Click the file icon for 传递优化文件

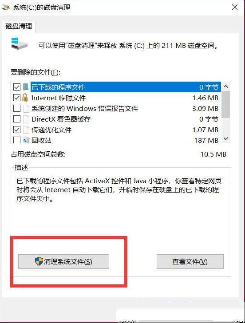tap(26, 130)
